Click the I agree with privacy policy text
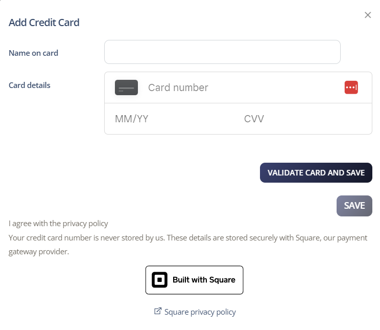Screen dimensions: 380x330 pos(58,224)
